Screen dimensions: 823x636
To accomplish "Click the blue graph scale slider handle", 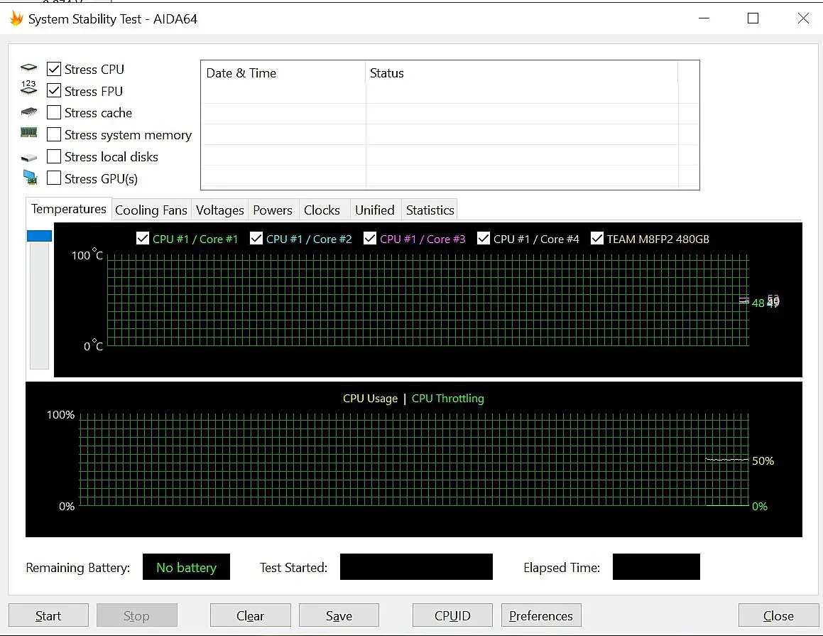I will pyautogui.click(x=39, y=236).
